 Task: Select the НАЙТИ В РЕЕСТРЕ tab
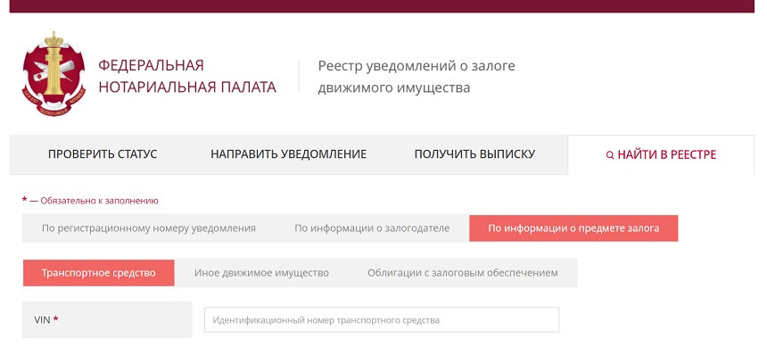[x=661, y=154]
